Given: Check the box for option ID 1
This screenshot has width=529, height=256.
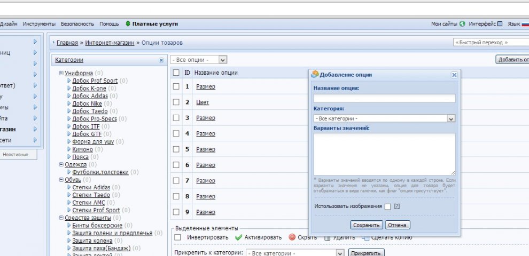Looking at the screenshot, I should pos(176,86).
